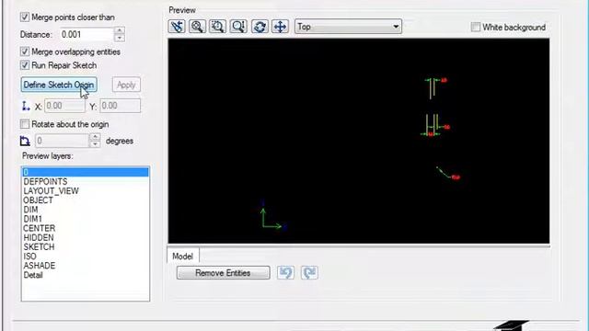Increase the Distance value with up arrow
Screen dimensions: 589x331
coord(120,30)
